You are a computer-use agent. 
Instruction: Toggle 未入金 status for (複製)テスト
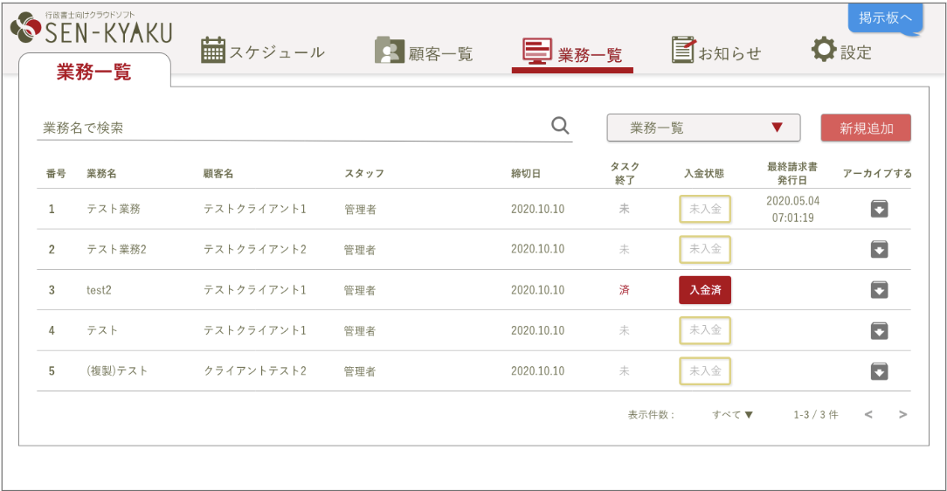705,371
